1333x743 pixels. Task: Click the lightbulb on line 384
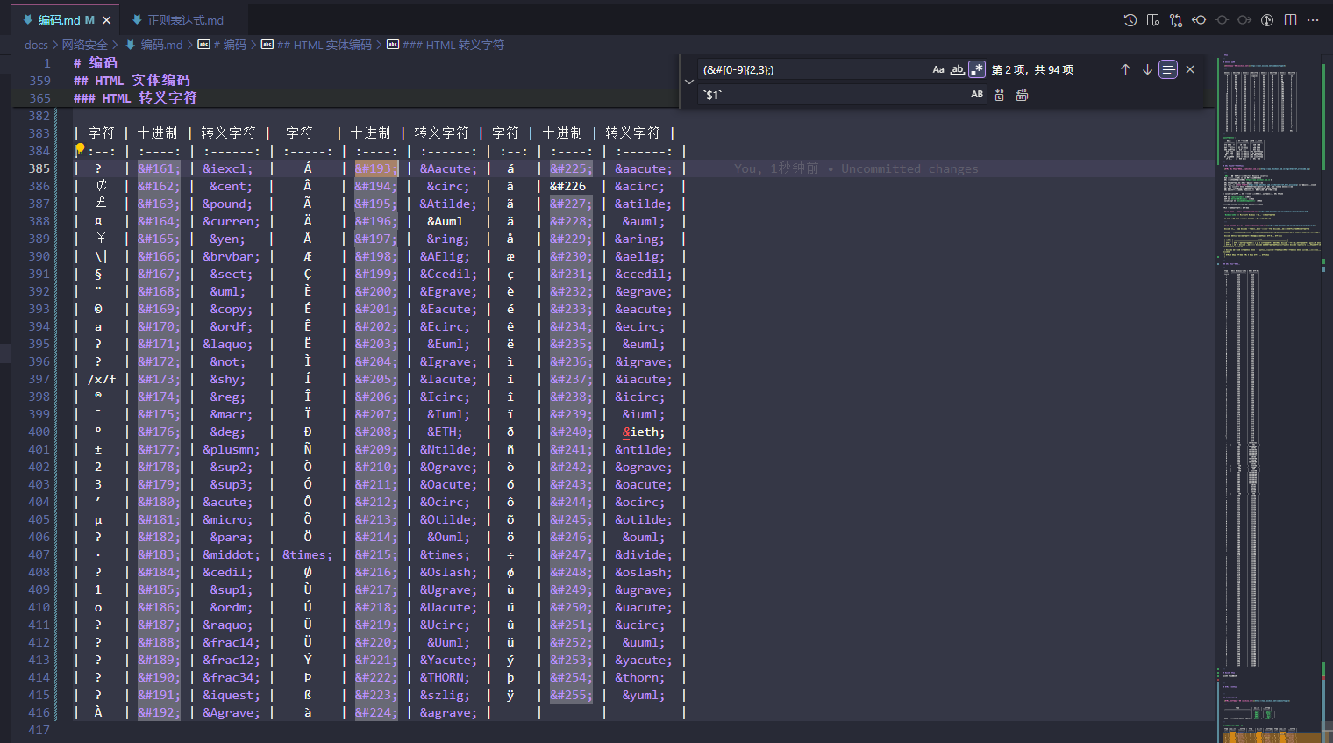tap(80, 149)
